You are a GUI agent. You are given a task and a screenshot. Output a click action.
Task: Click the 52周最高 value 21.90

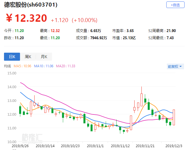click(171, 31)
